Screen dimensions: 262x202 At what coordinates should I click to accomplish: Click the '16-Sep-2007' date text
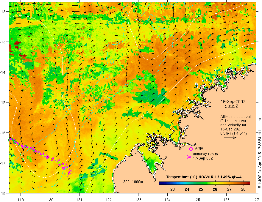(233, 102)
